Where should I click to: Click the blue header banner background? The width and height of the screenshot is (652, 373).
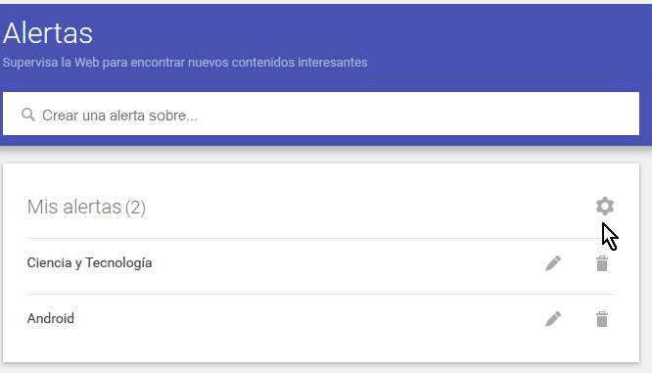[x=499, y=46]
